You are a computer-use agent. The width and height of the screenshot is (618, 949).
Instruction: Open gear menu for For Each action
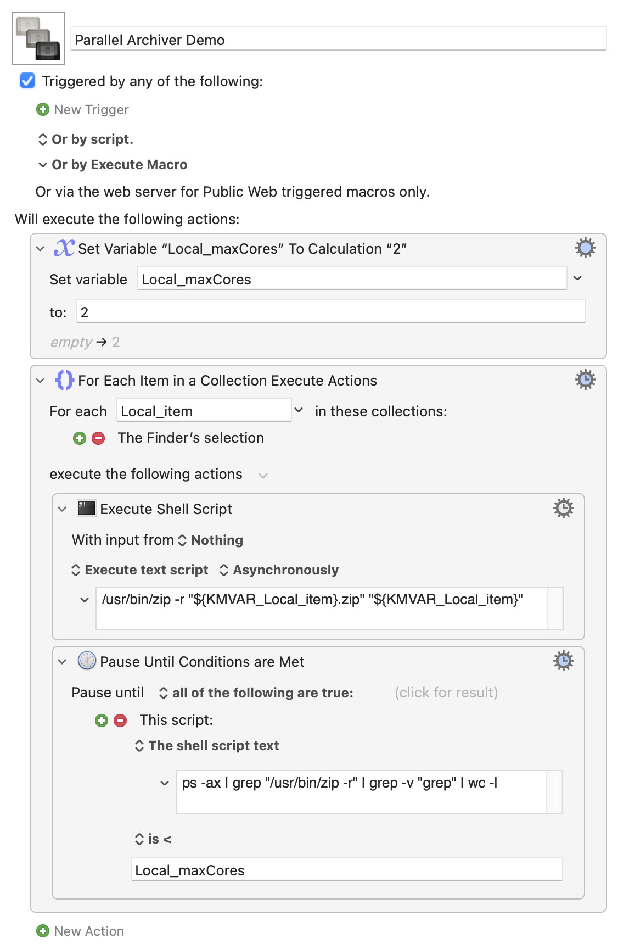pos(585,380)
